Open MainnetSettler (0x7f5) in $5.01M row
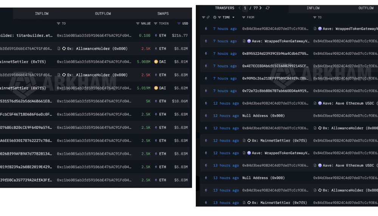 click(23, 62)
